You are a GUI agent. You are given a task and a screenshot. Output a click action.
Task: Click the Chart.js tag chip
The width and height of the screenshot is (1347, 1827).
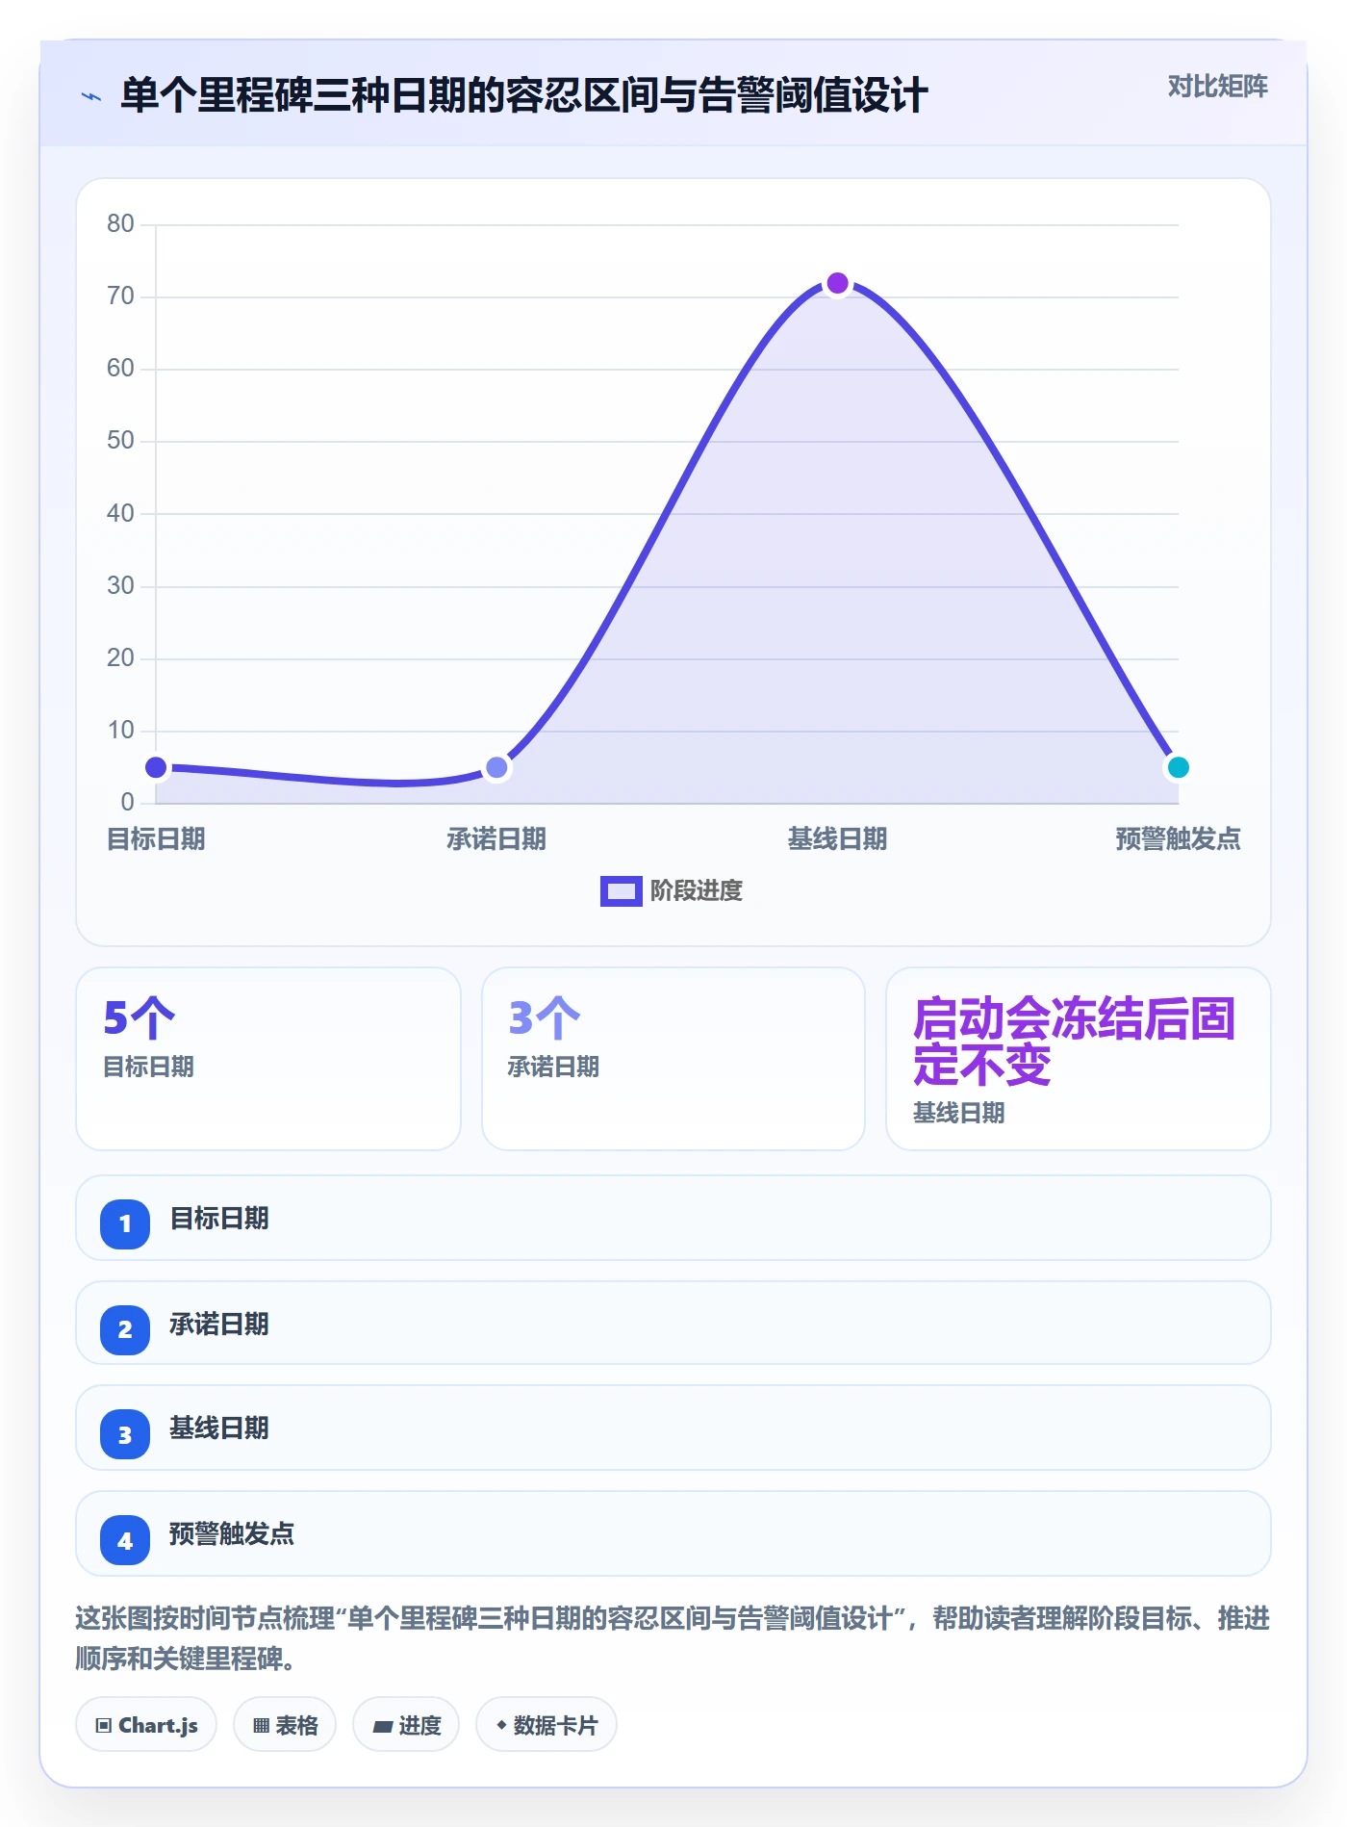click(146, 1724)
